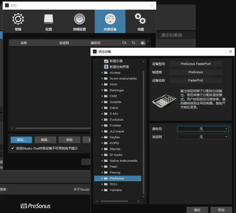This screenshot has width=236, height=213.
Task: Click the Acorn Instruments folder icon
Action: (106, 79)
